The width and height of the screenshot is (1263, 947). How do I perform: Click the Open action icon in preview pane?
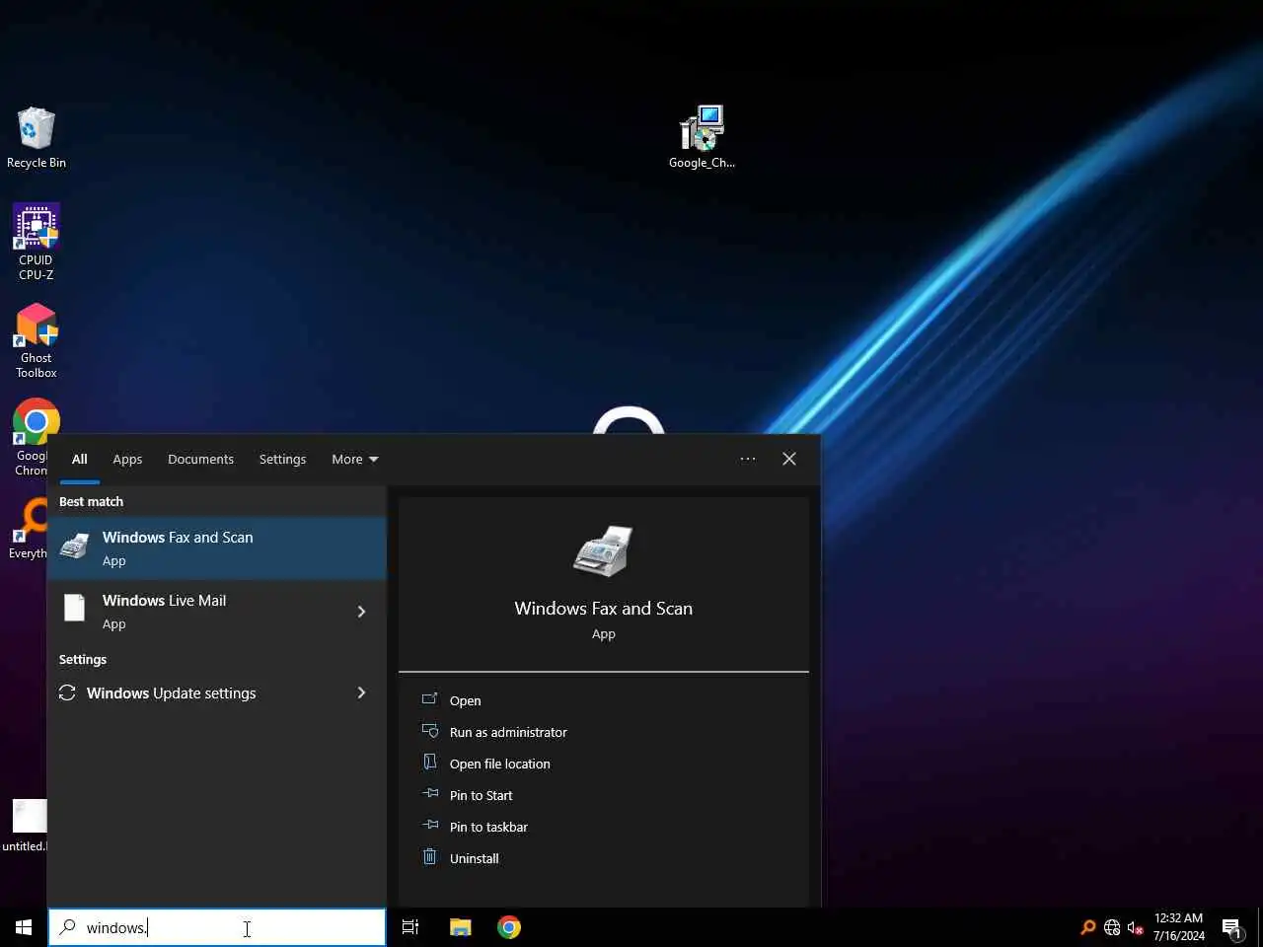click(x=429, y=699)
